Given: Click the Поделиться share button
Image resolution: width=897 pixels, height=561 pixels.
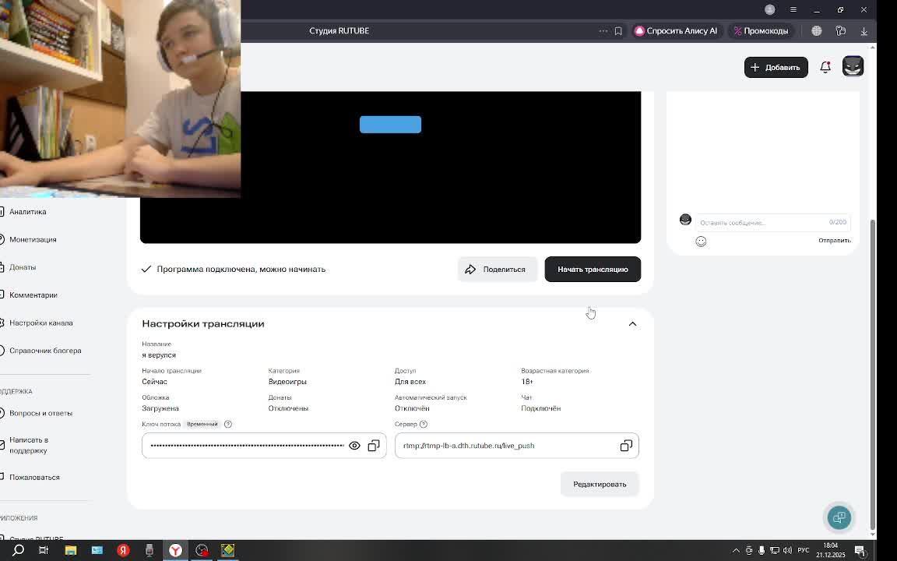Looking at the screenshot, I should [x=497, y=269].
